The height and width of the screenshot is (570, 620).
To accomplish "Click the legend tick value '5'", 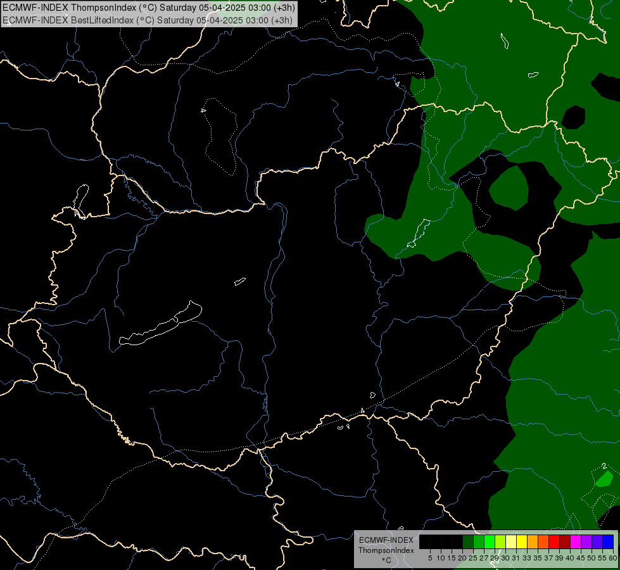I will (430, 558).
